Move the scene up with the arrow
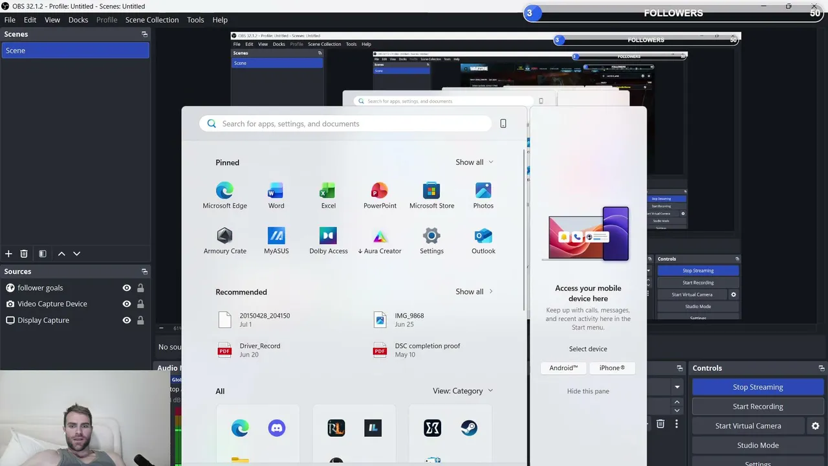The width and height of the screenshot is (828, 466). [x=61, y=254]
